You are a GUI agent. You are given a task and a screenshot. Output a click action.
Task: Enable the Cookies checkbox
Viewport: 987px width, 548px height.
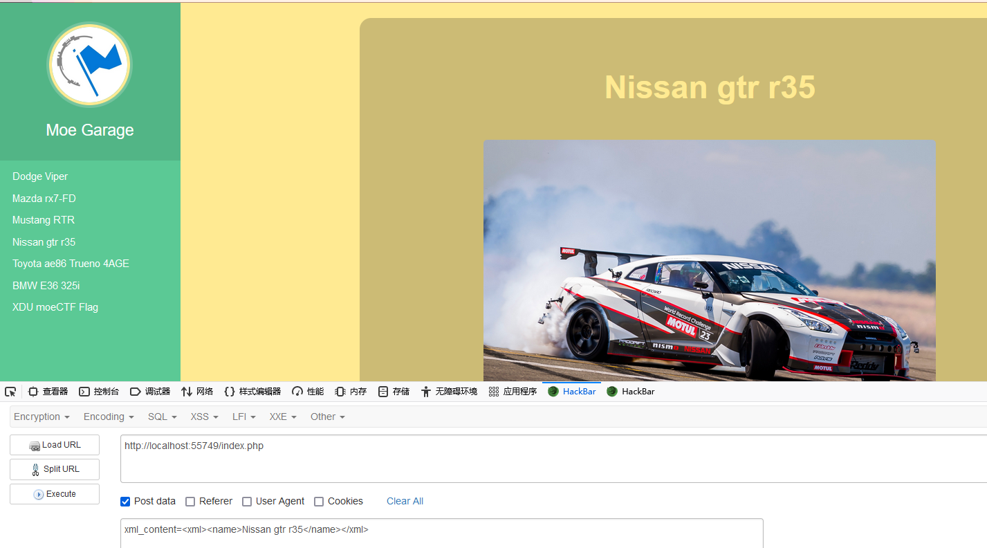(x=319, y=502)
